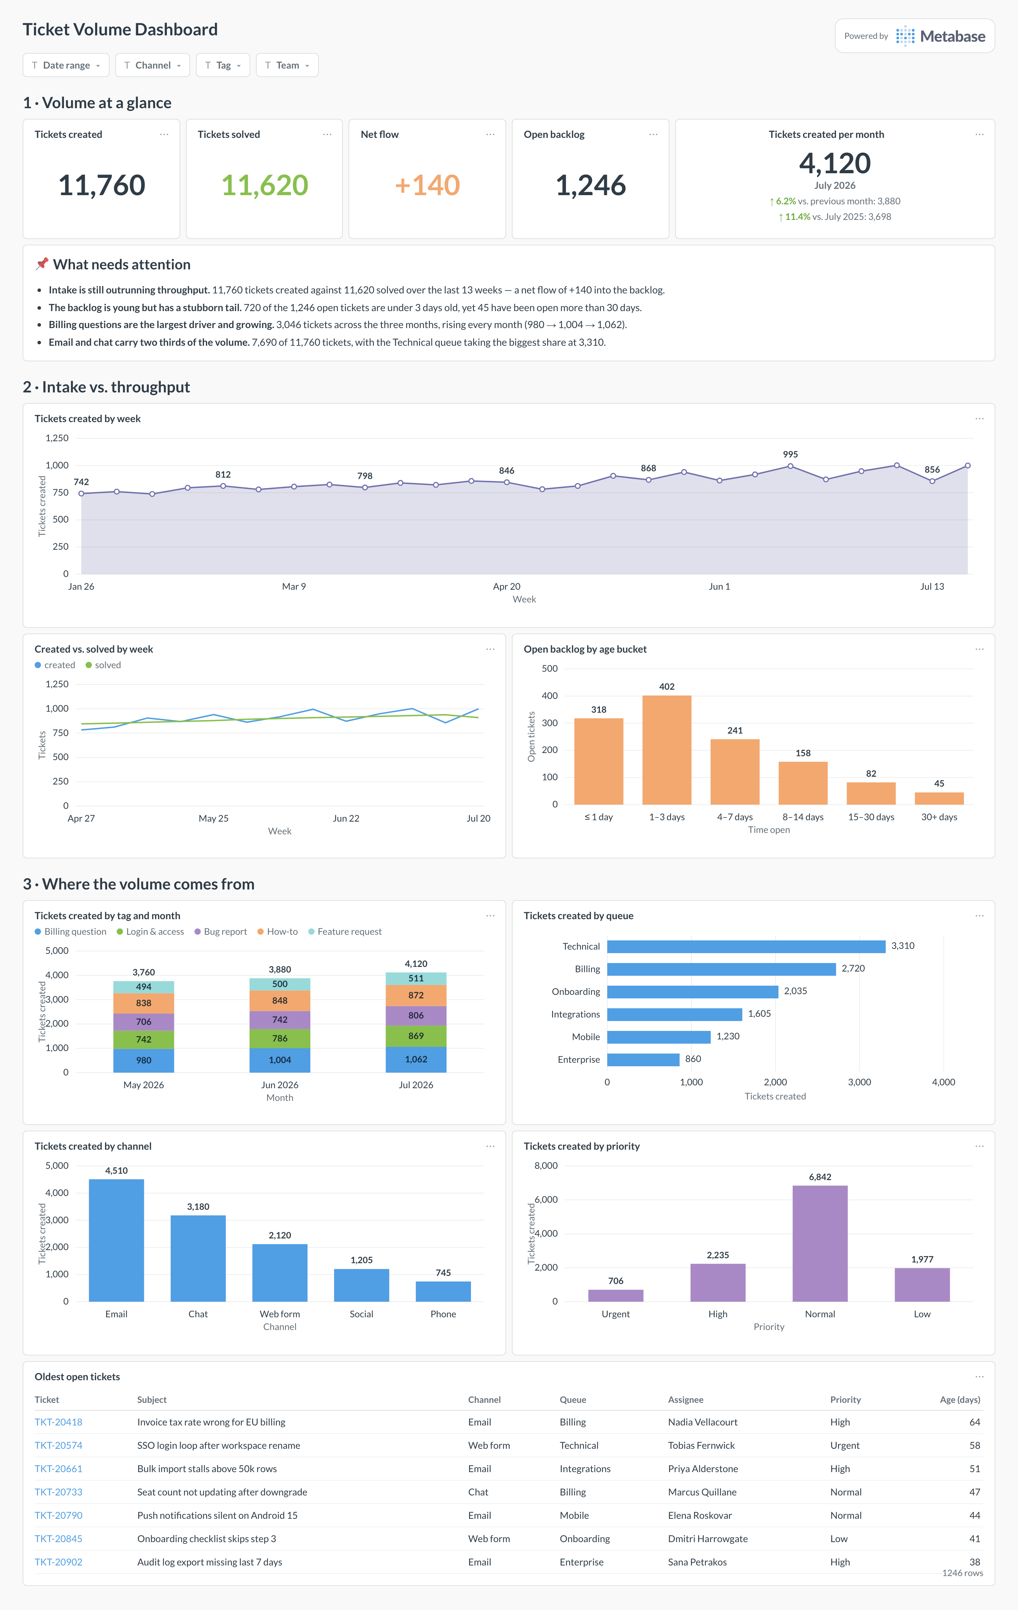Open ticket link TKT-20902
Screen dimensions: 1018x1610
[59, 1563]
